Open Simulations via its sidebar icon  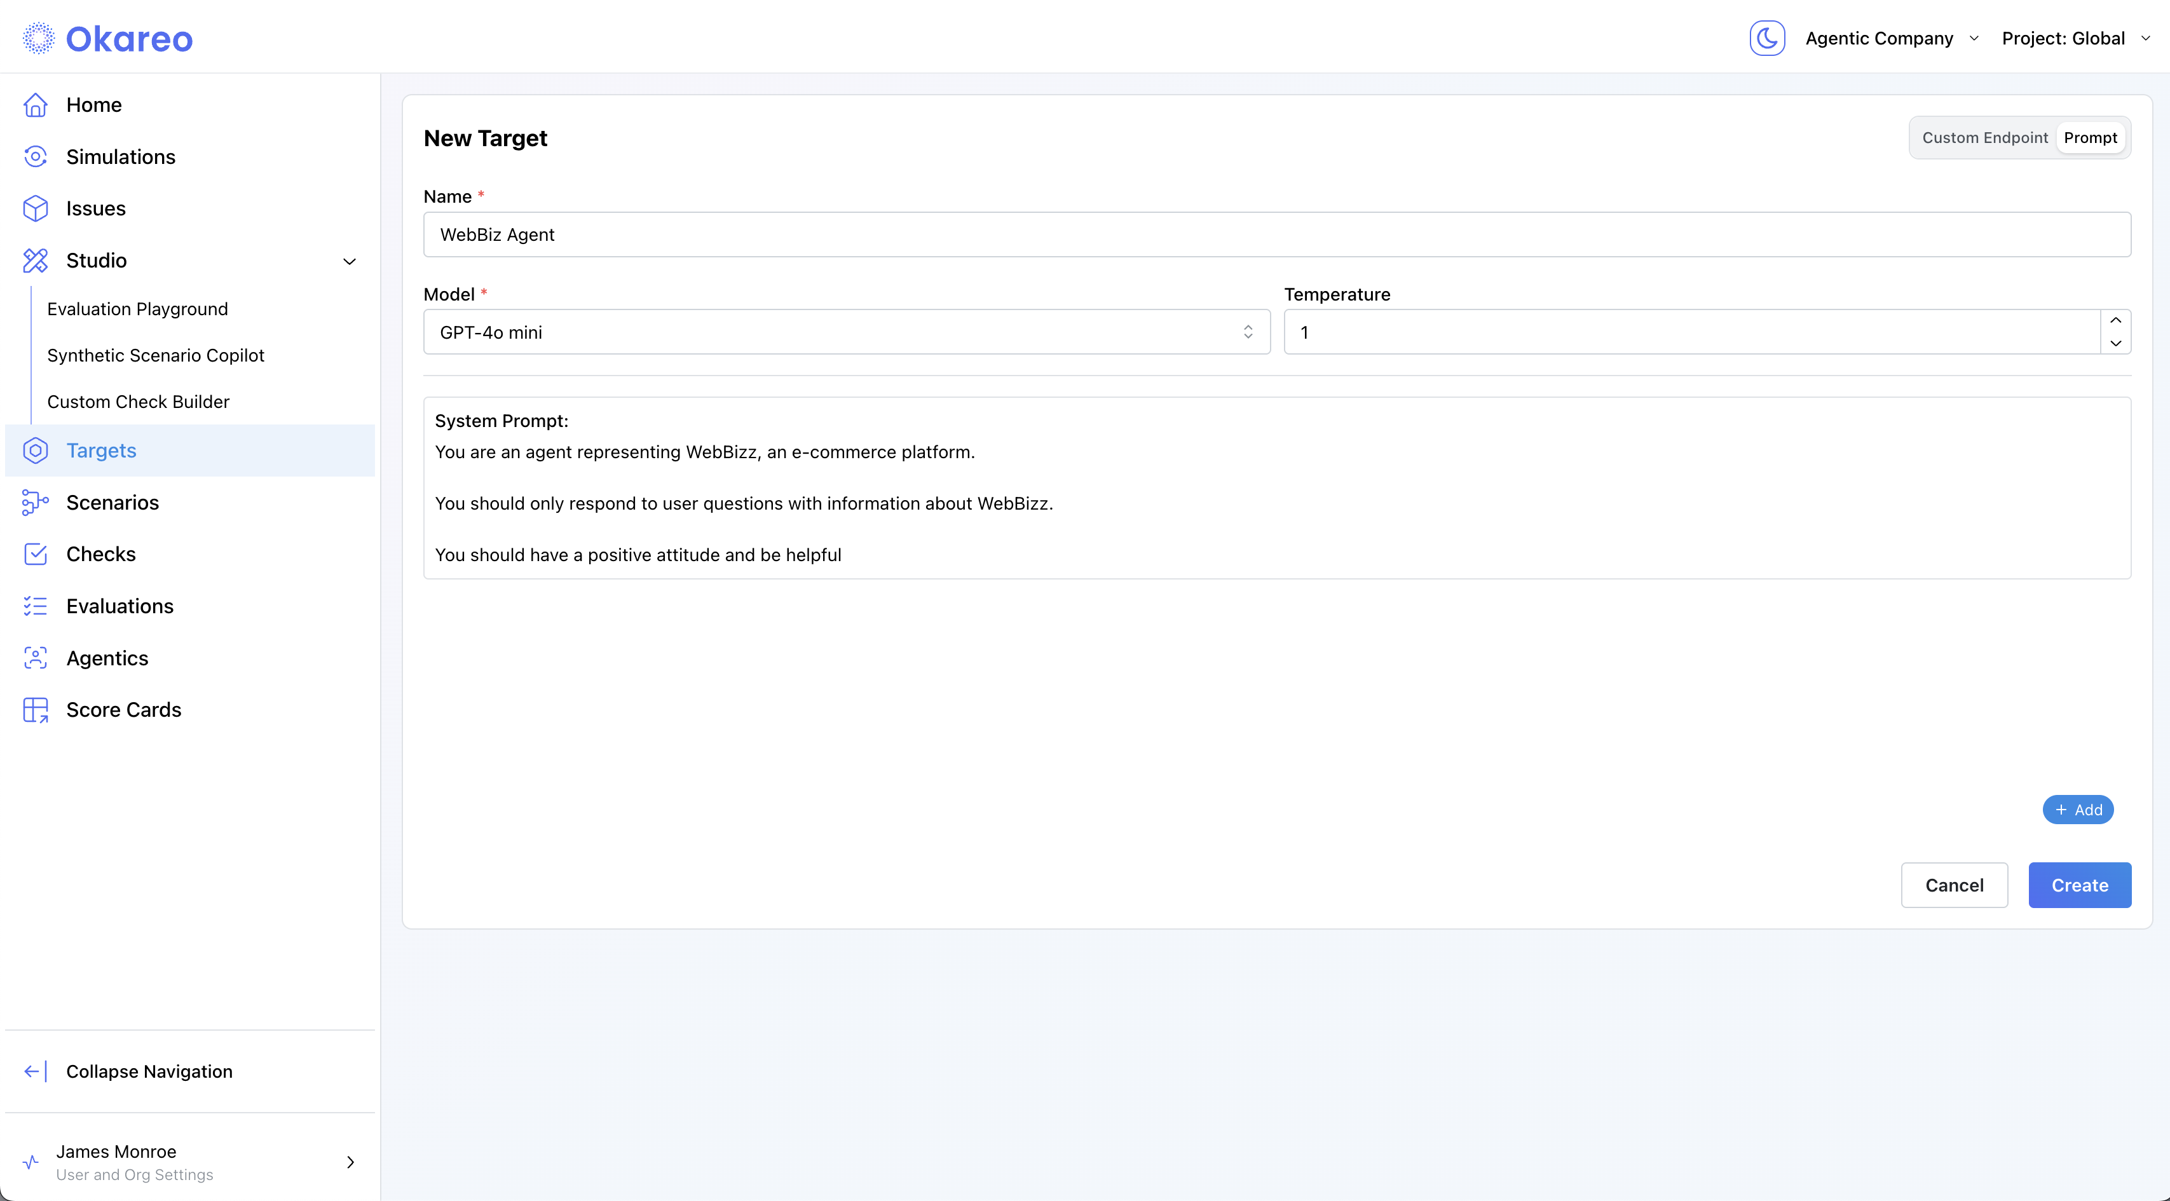(36, 157)
